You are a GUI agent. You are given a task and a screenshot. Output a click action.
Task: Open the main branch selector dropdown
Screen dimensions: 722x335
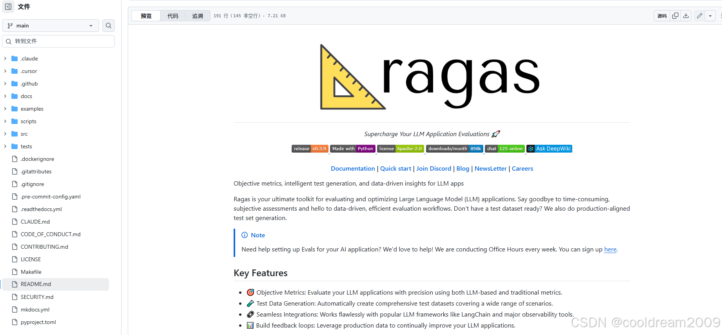pos(51,25)
